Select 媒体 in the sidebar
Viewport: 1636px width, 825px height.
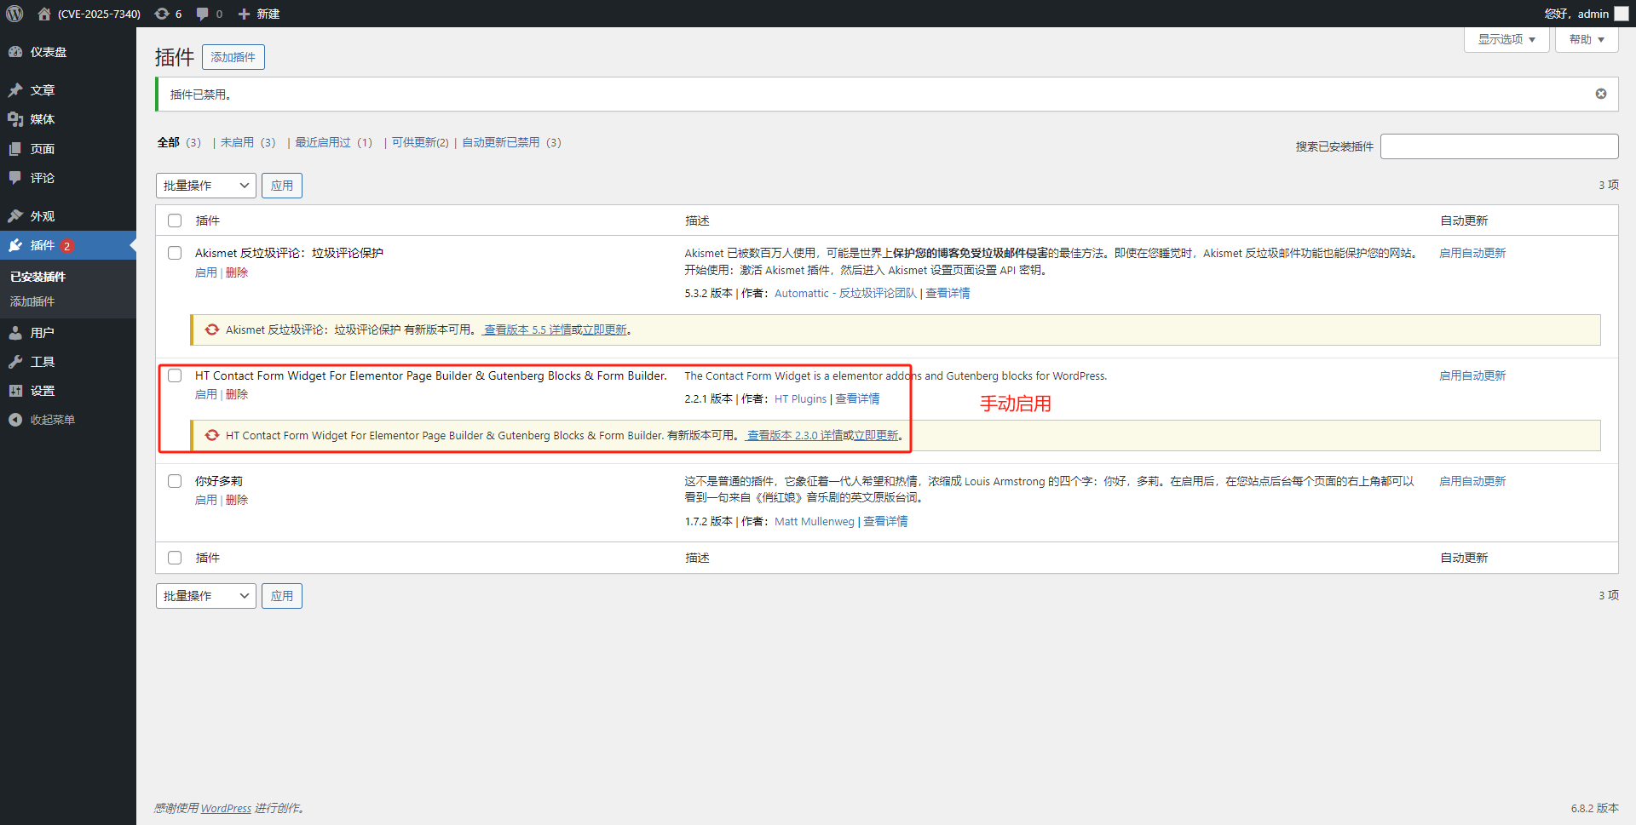(x=41, y=119)
